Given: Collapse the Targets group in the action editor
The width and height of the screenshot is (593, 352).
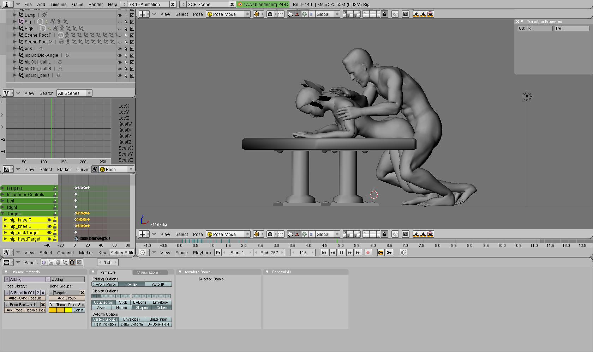Looking at the screenshot, I should coord(3,214).
